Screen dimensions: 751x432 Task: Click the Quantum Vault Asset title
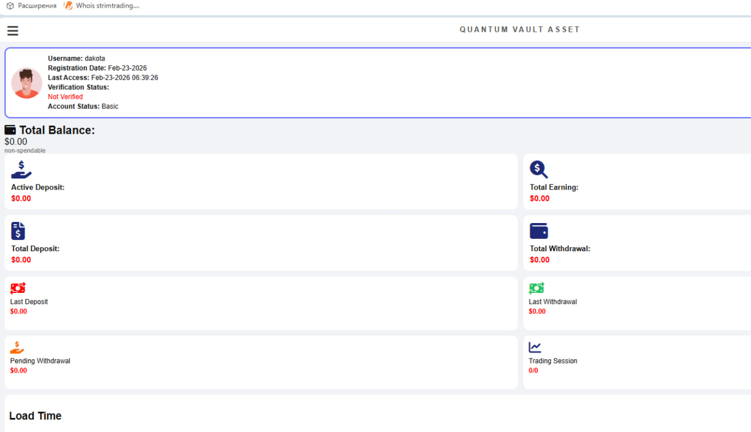(519, 29)
